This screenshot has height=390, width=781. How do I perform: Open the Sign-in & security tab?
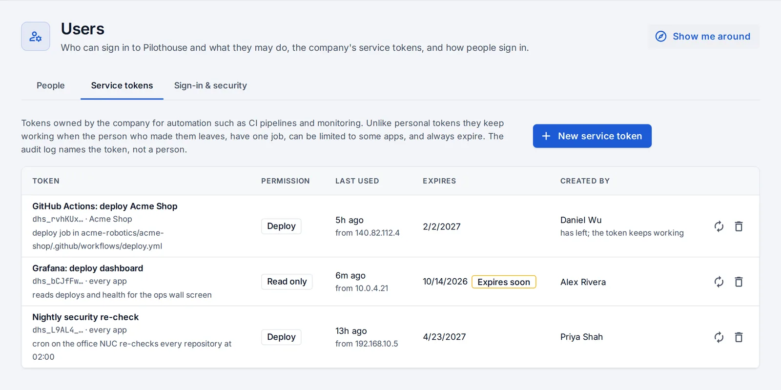(210, 85)
